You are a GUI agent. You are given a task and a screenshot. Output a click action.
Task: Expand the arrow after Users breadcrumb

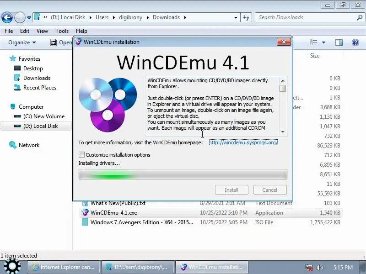point(113,17)
